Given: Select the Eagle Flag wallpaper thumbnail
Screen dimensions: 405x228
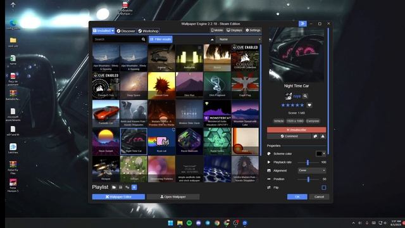Looking at the screenshot, I should 245,85.
